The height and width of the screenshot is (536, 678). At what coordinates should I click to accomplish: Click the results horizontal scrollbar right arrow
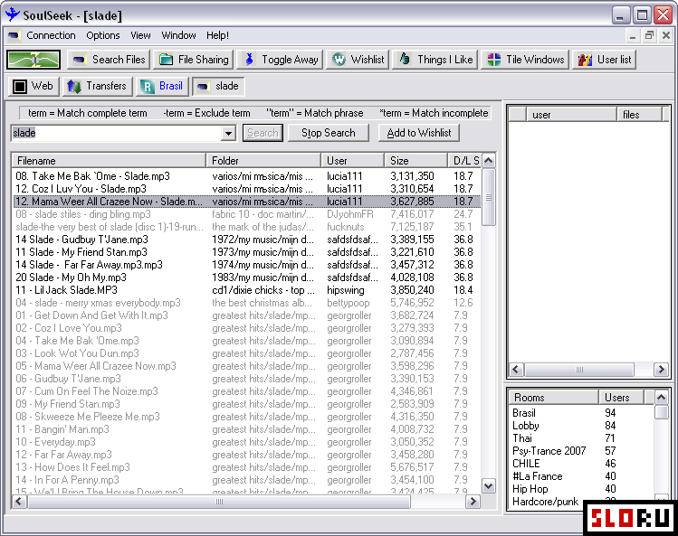click(x=473, y=502)
